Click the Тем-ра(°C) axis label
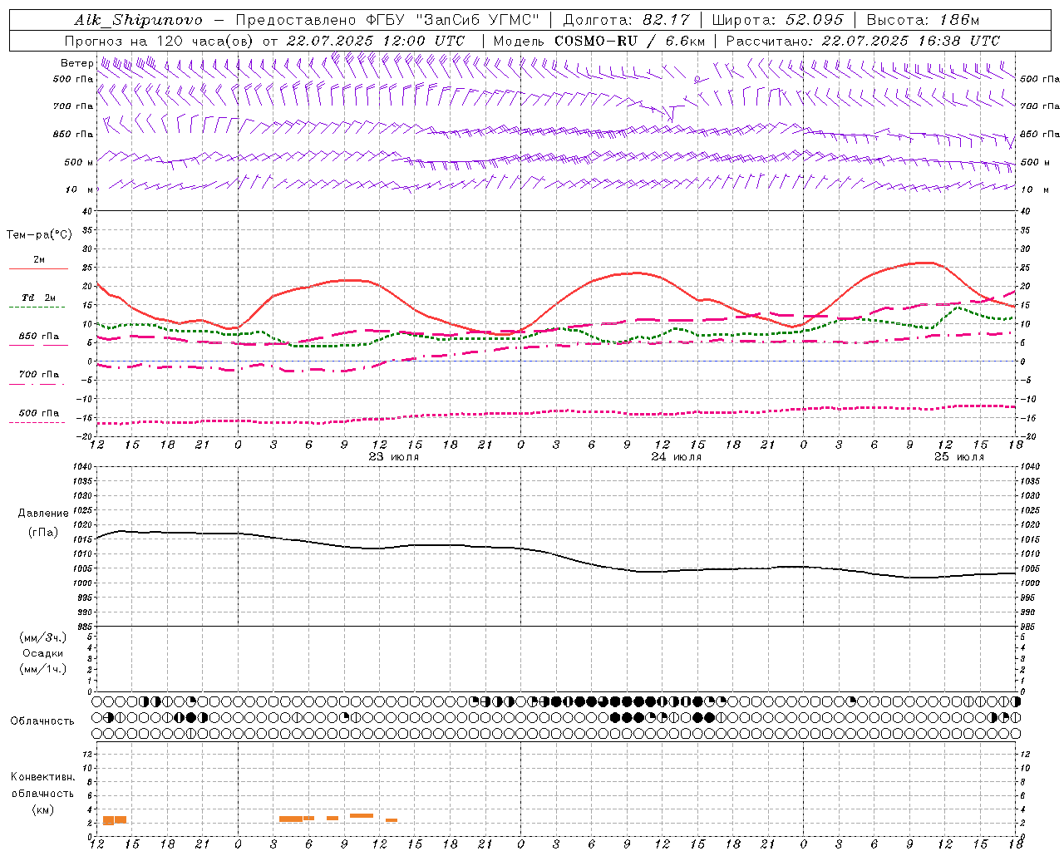The width and height of the screenshot is (1064, 851). pos(39,235)
